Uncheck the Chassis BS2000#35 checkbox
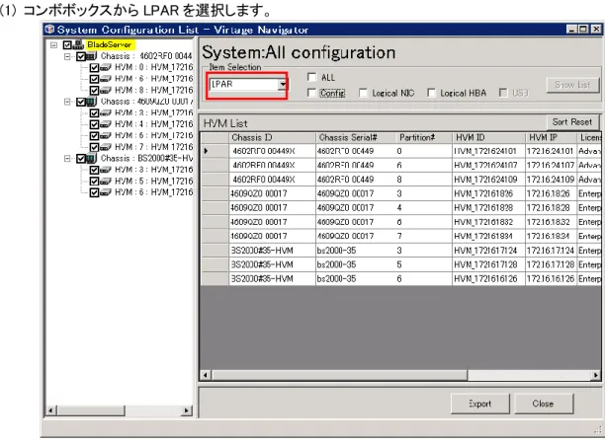 (81, 159)
